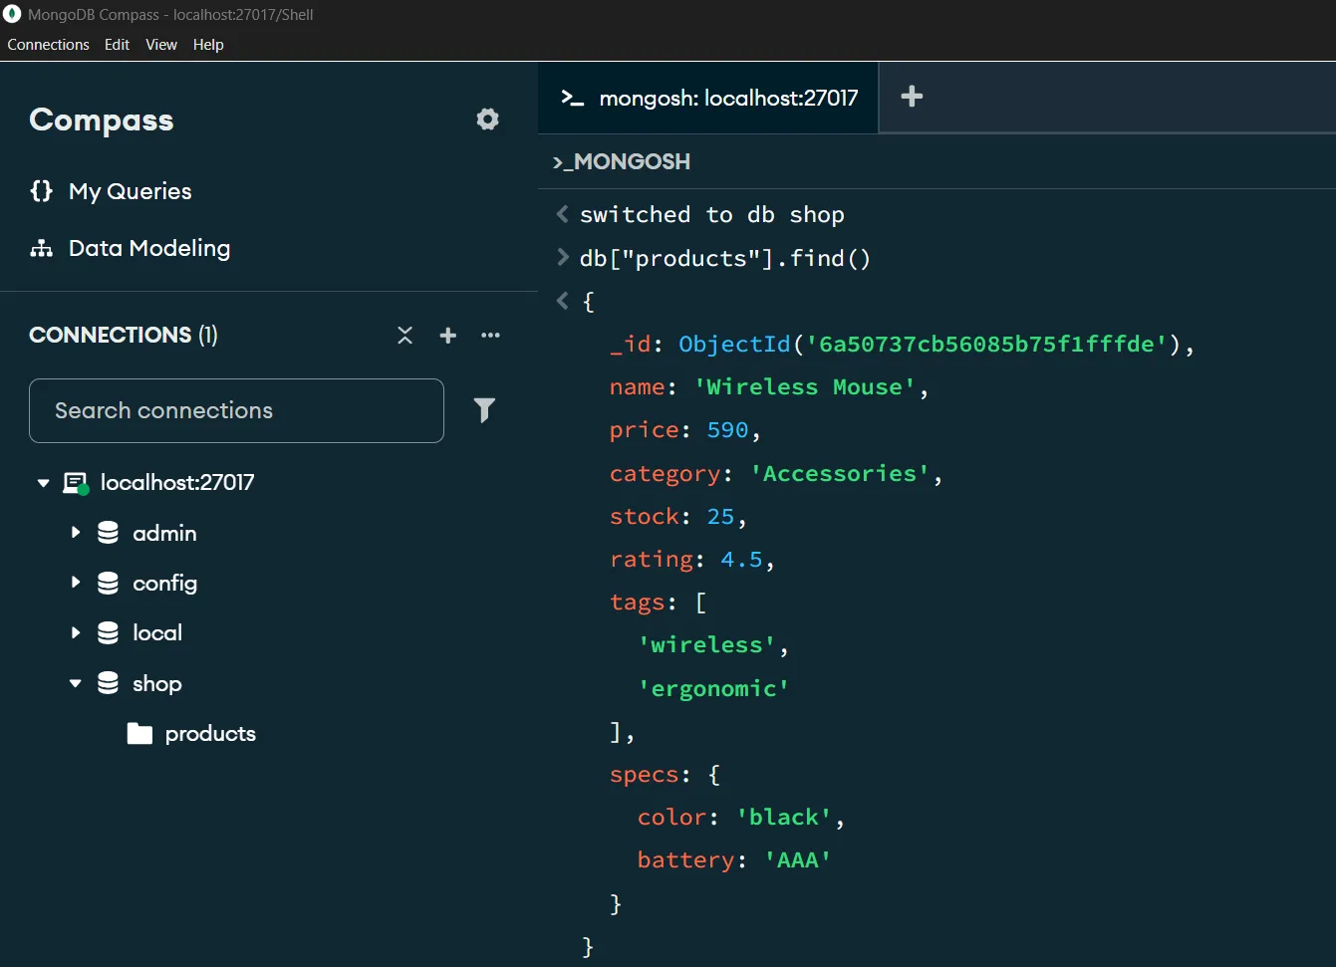Select the mongosh: localhost:27017 tab

[x=708, y=98]
